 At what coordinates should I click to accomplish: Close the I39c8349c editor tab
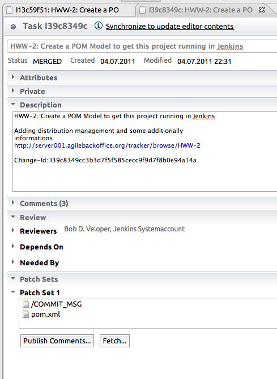pos(262,10)
